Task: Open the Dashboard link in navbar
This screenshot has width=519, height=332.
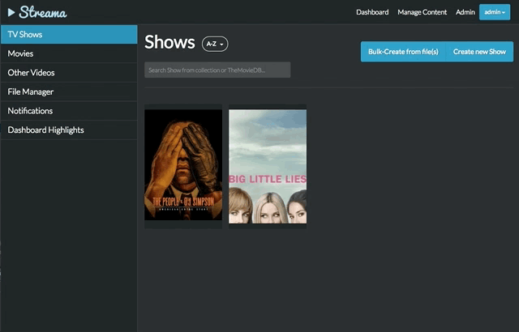Action: click(372, 12)
